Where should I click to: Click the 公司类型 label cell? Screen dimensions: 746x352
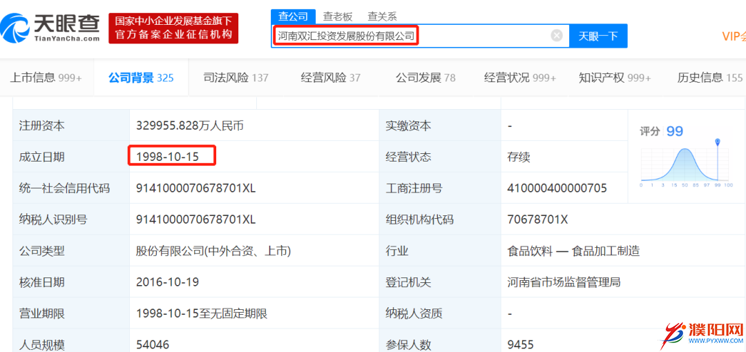[71, 251]
